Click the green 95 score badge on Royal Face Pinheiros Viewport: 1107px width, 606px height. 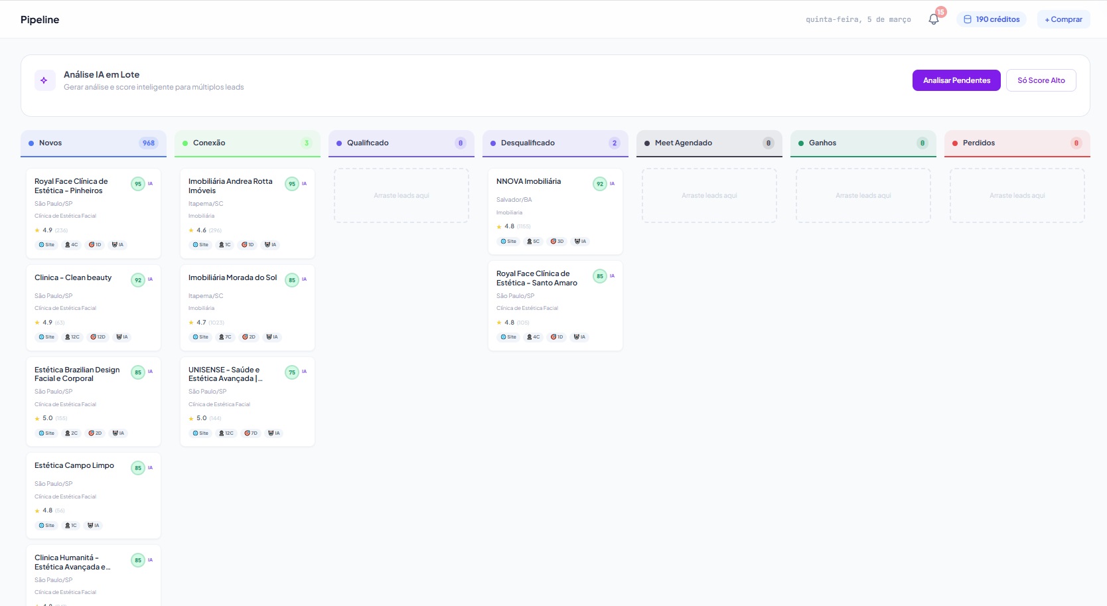[137, 183]
